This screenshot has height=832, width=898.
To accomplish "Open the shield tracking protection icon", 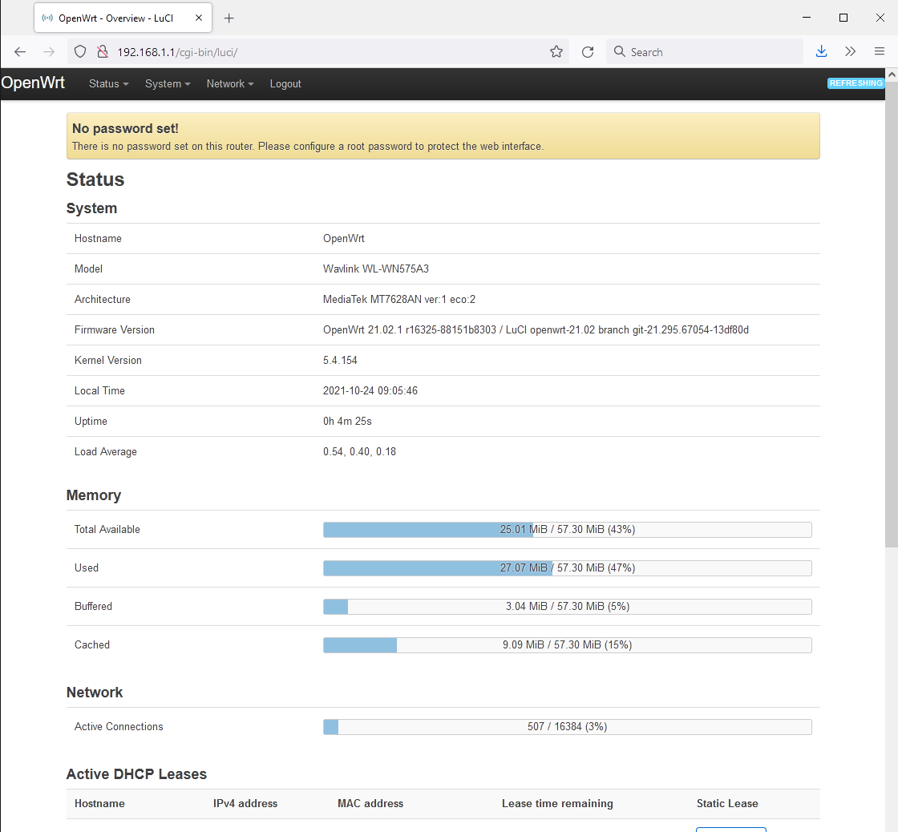I will tap(80, 52).
